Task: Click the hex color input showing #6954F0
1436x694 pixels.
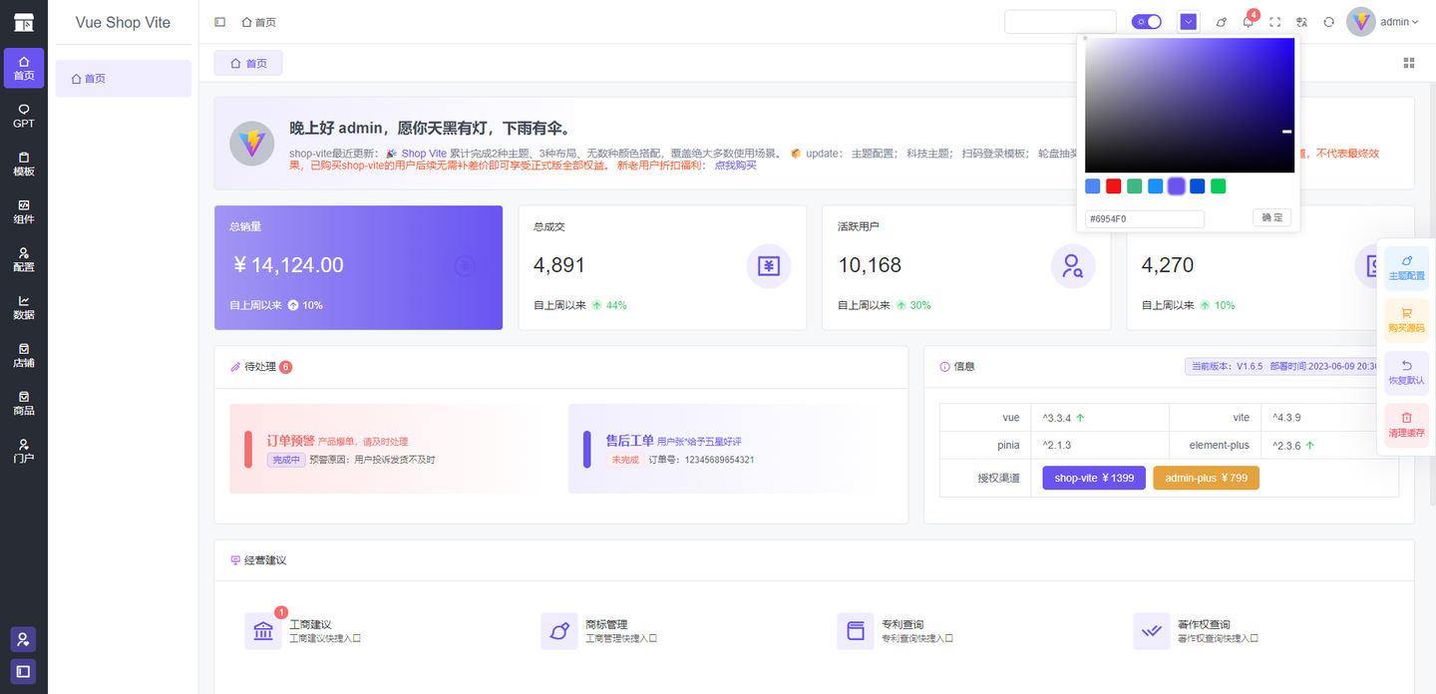Action: pyautogui.click(x=1143, y=217)
